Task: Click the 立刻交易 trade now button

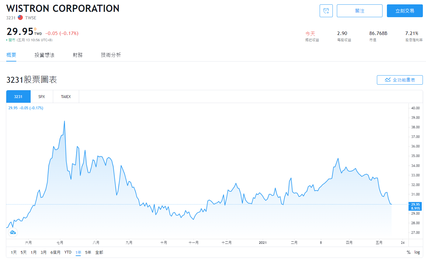Action: [x=405, y=11]
